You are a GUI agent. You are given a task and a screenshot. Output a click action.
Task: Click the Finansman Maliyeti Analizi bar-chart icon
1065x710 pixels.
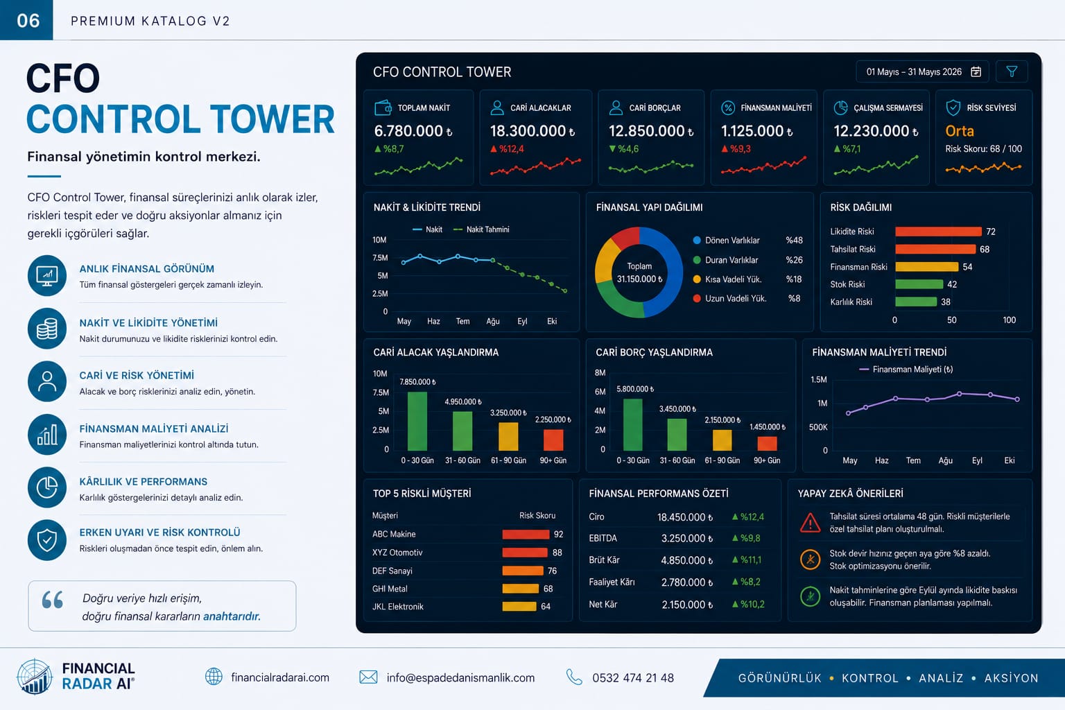pos(47,435)
